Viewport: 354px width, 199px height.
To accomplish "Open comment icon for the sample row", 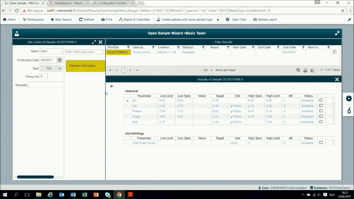I will coord(335,52).
